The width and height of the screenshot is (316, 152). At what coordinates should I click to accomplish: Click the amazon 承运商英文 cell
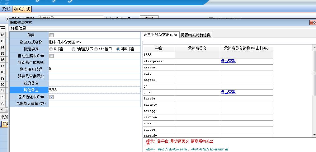click(197, 67)
